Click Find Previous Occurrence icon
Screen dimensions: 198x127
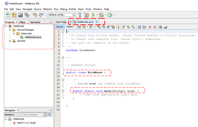(104, 27)
